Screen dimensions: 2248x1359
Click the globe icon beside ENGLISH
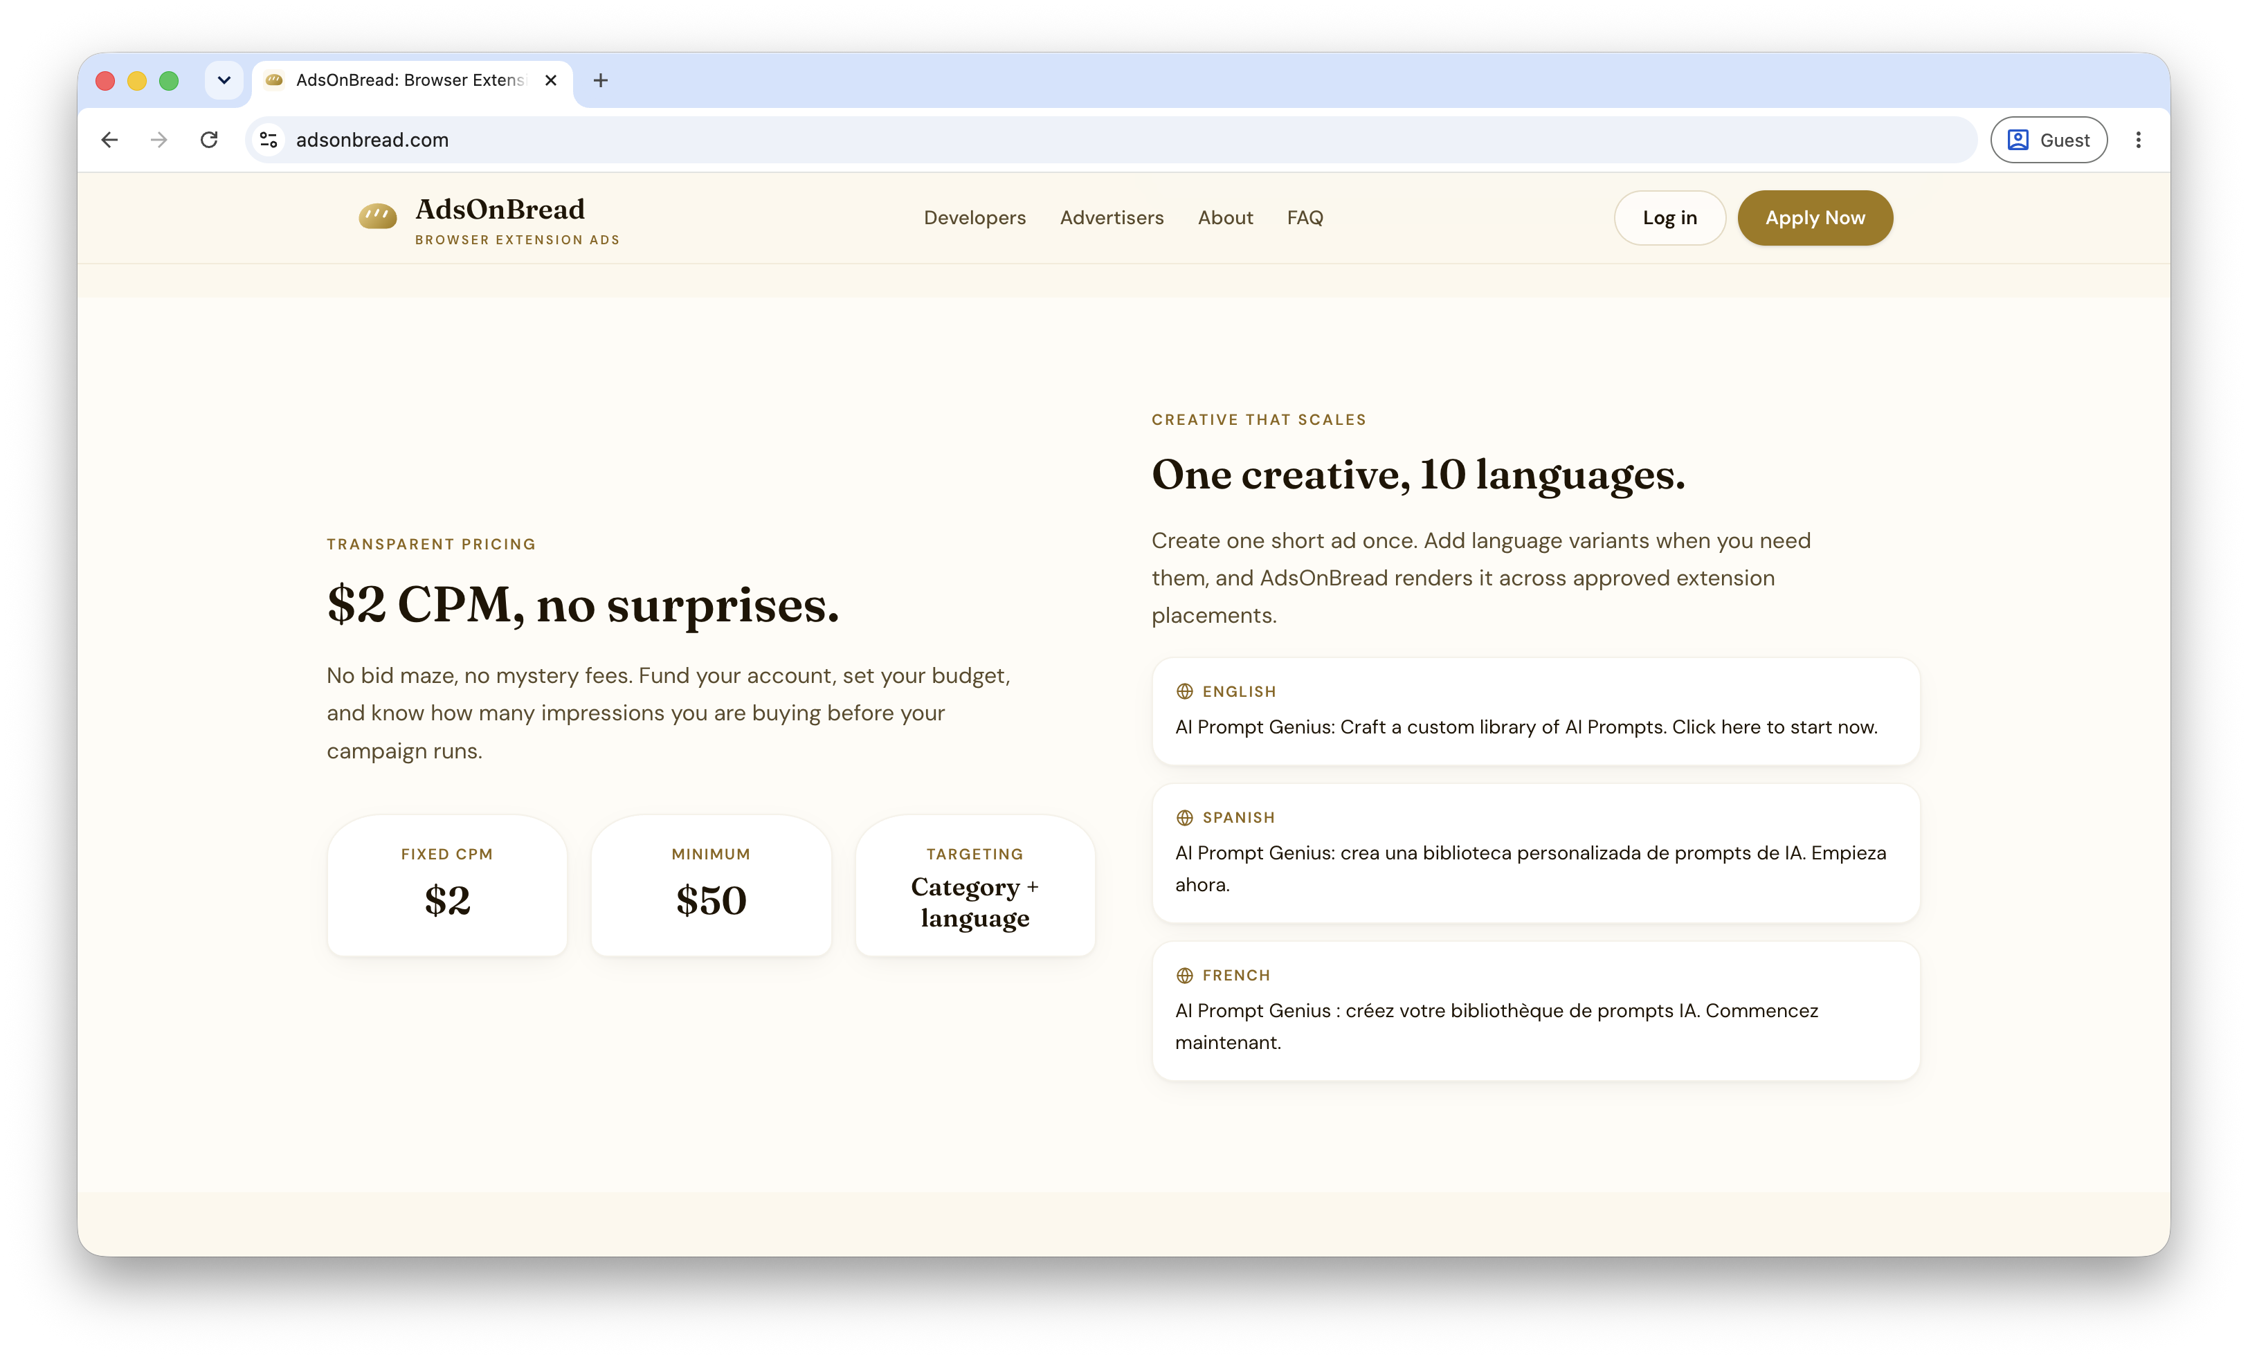(x=1184, y=691)
